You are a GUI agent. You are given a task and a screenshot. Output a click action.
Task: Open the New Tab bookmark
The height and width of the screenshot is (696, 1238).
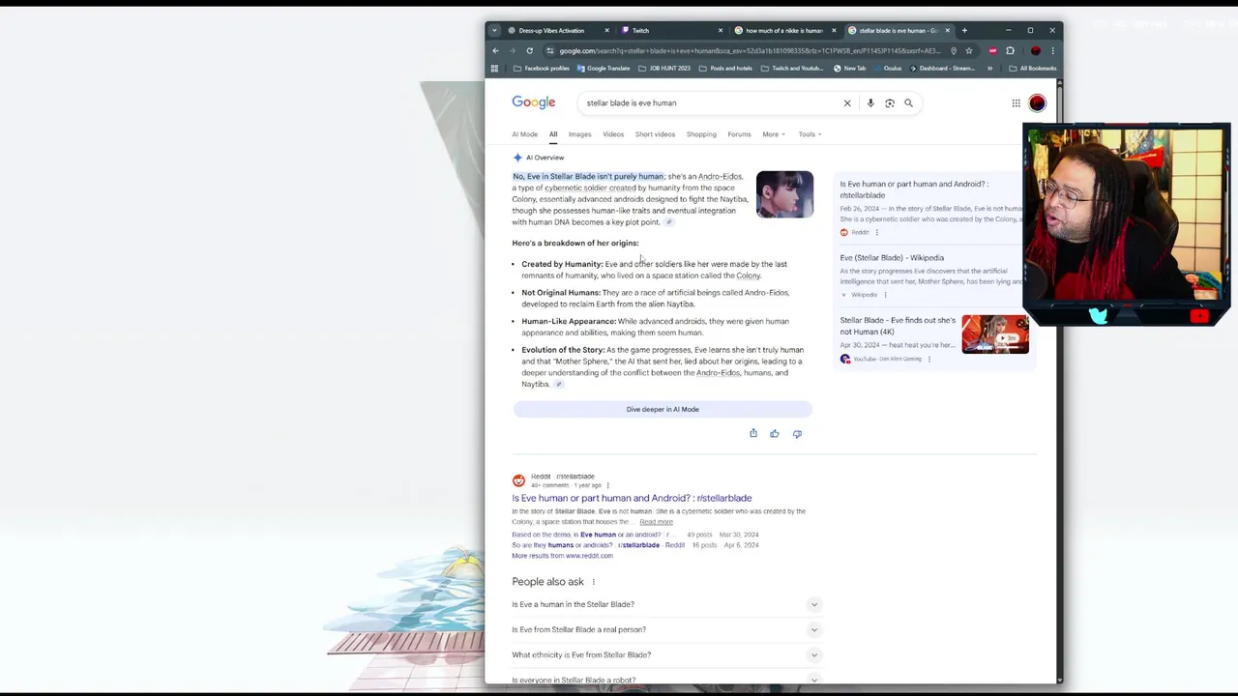[x=849, y=69]
